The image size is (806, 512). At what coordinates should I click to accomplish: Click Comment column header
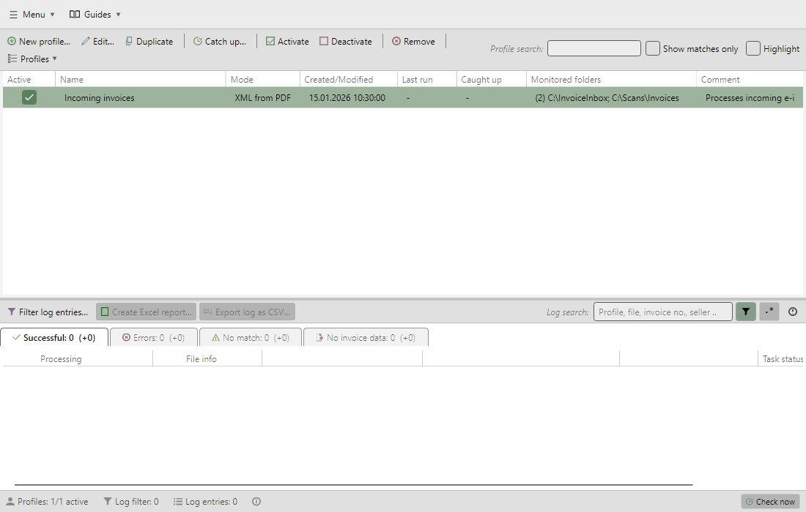coord(750,80)
